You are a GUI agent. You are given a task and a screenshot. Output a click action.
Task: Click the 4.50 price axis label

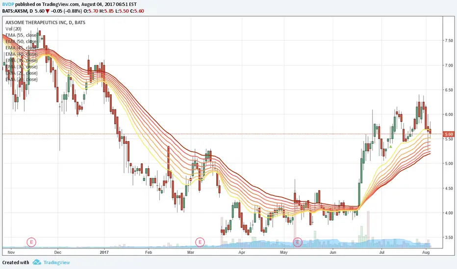click(x=449, y=188)
